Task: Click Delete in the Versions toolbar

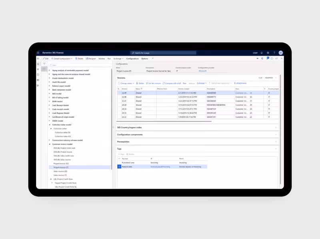Action: [x=140, y=83]
